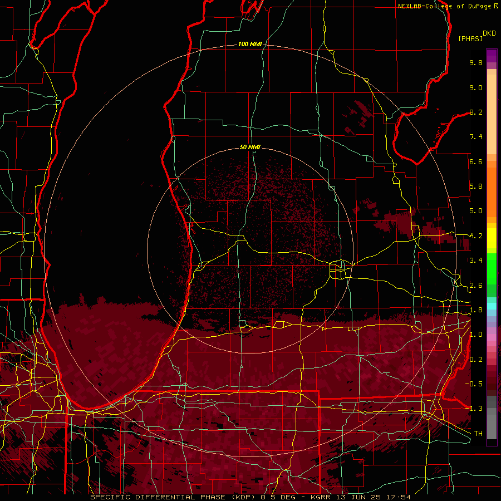501x501 pixels.
Task: Click the -0.5 scale value
Action: point(474,384)
